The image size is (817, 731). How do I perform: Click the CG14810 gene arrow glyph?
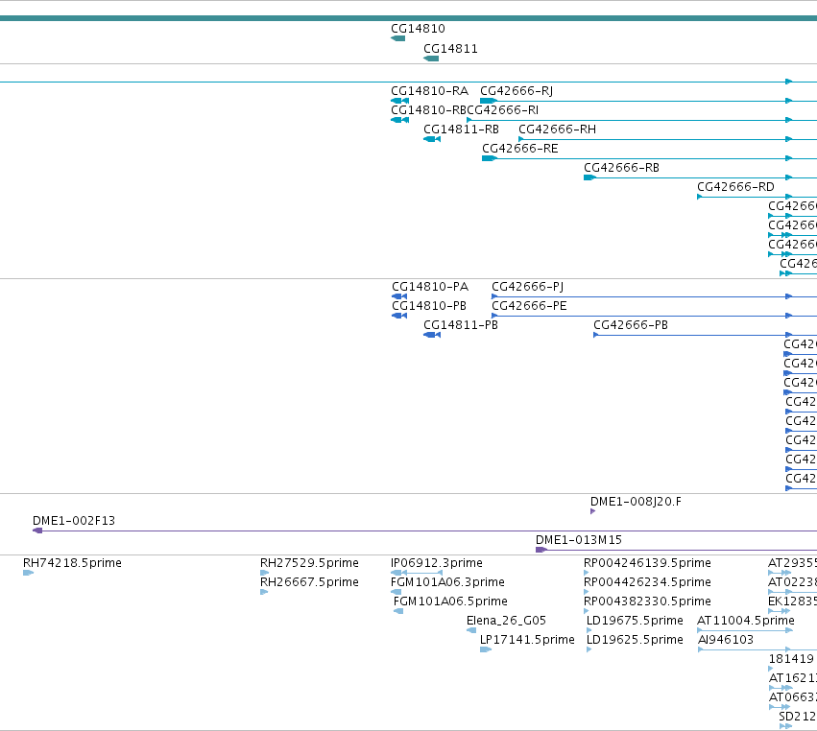click(x=398, y=38)
